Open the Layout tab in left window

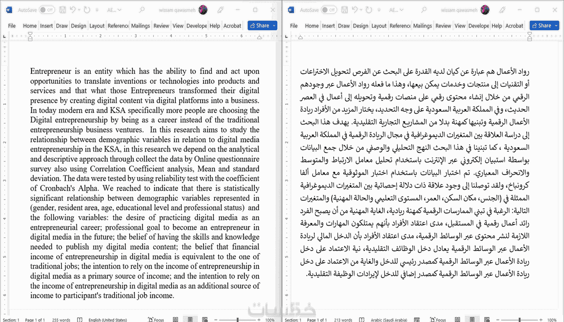pos(97,26)
